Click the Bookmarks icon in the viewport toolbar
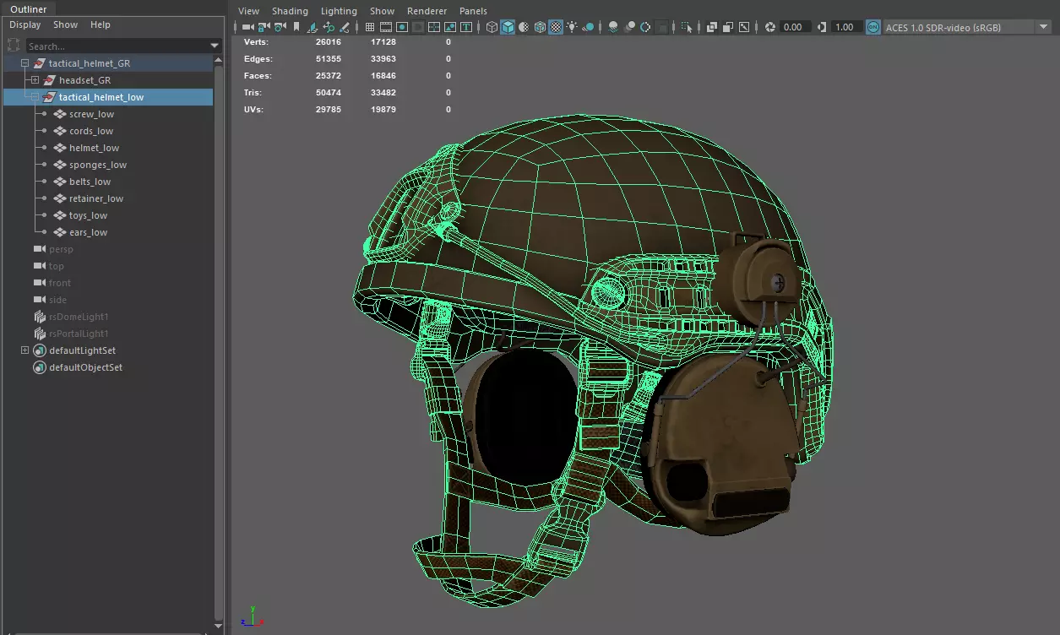The image size is (1060, 635). tap(296, 27)
